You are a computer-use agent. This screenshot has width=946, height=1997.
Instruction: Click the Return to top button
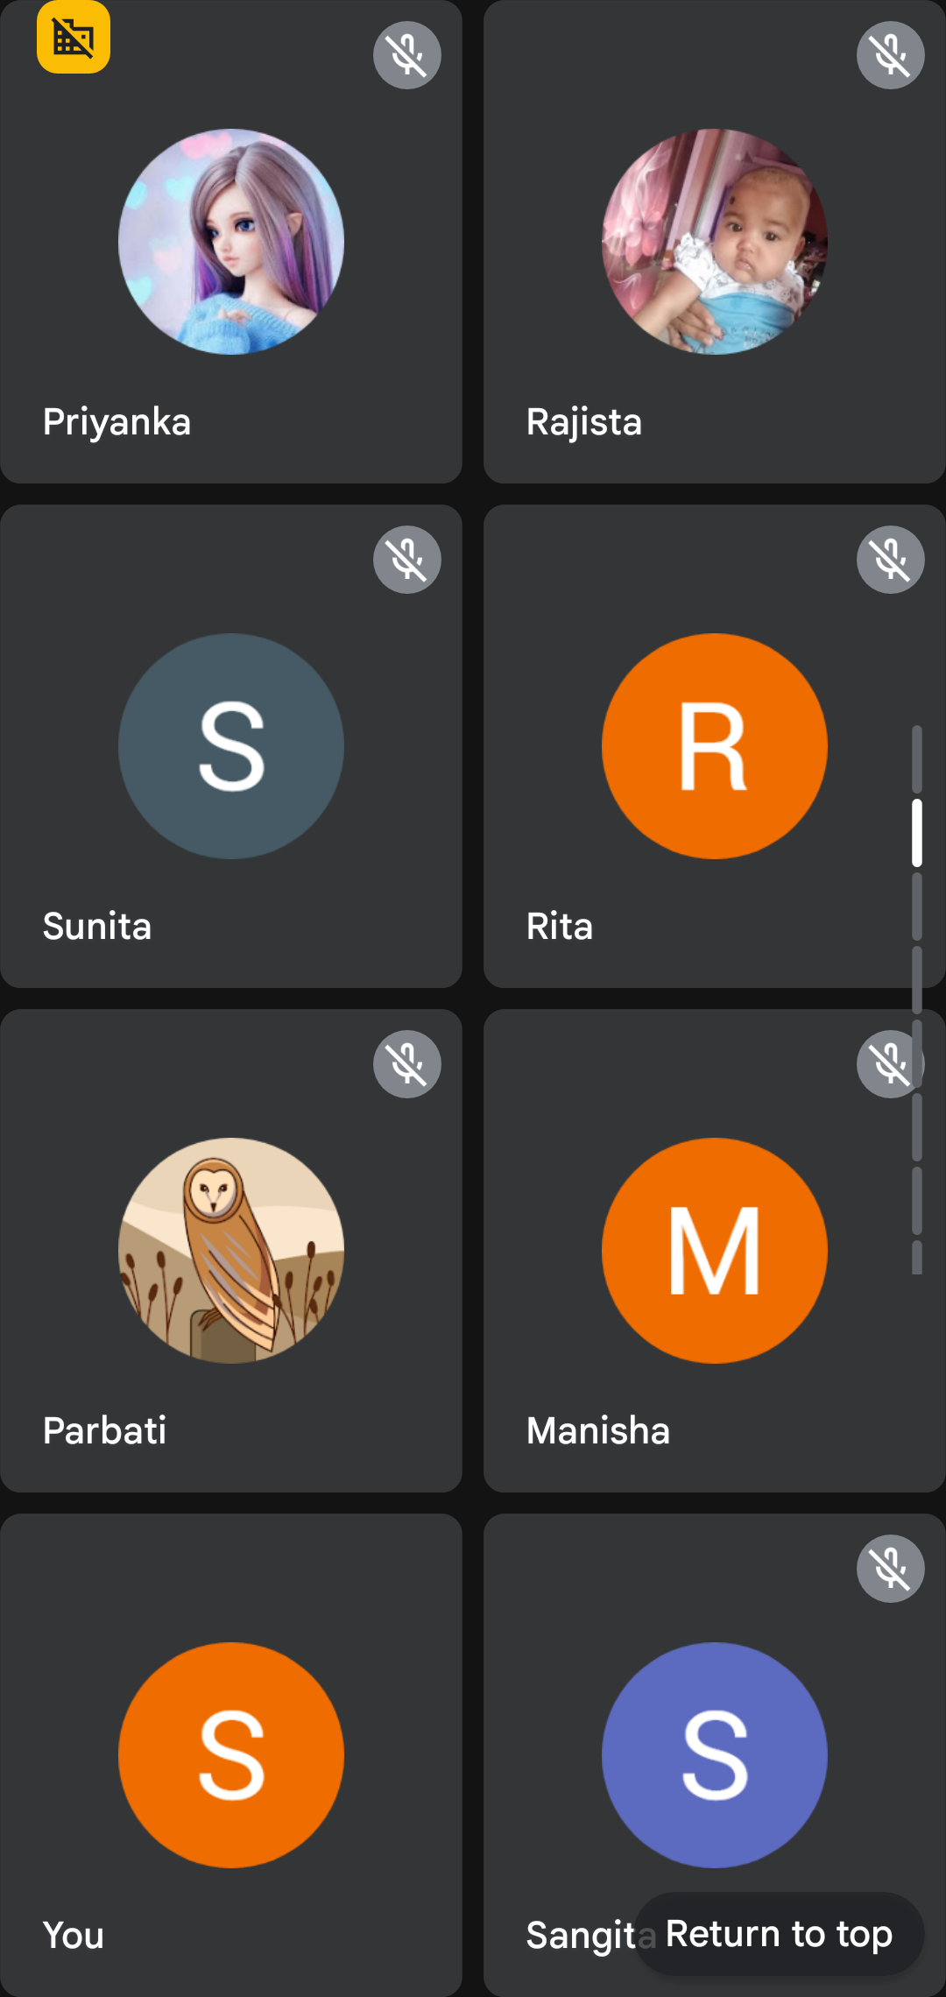(x=779, y=1934)
